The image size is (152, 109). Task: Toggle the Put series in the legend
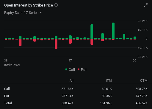(82, 70)
